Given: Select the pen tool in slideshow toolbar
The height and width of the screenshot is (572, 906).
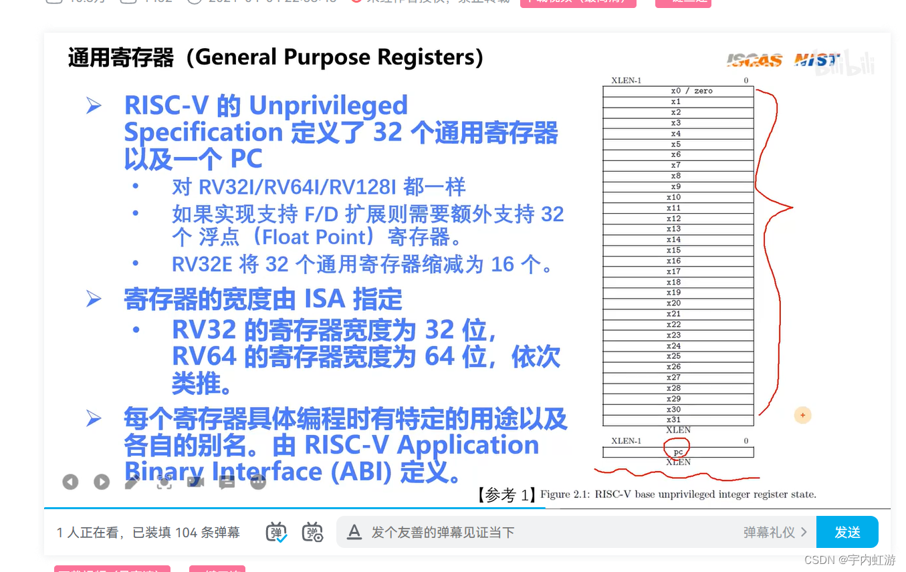Looking at the screenshot, I should pyautogui.click(x=132, y=482).
